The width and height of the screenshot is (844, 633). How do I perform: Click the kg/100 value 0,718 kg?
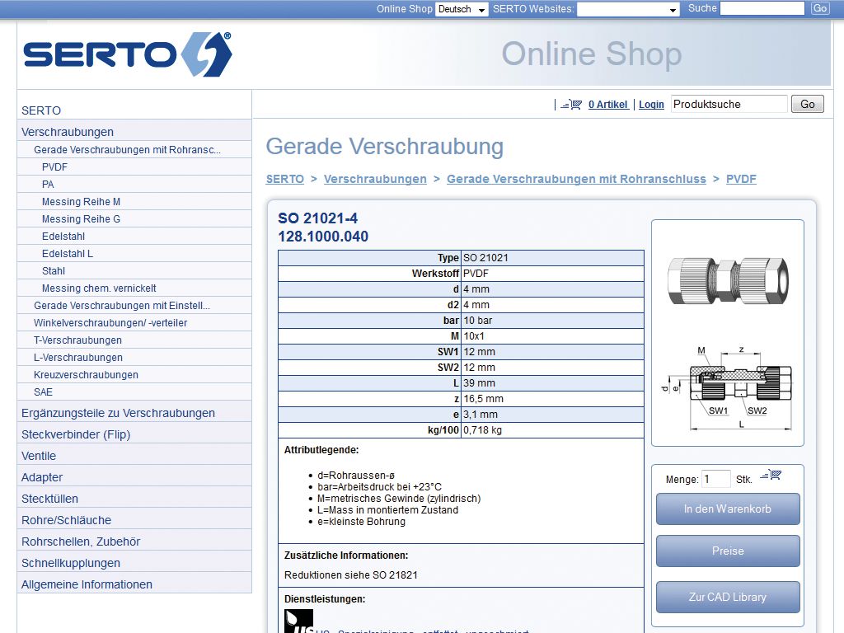tap(482, 430)
